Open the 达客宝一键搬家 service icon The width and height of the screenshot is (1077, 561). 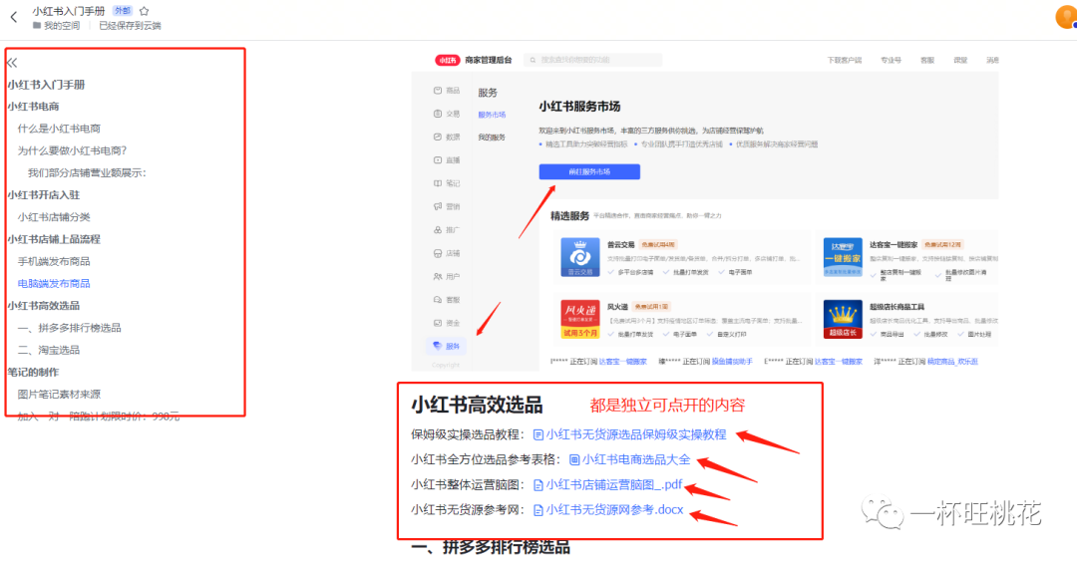coord(843,257)
